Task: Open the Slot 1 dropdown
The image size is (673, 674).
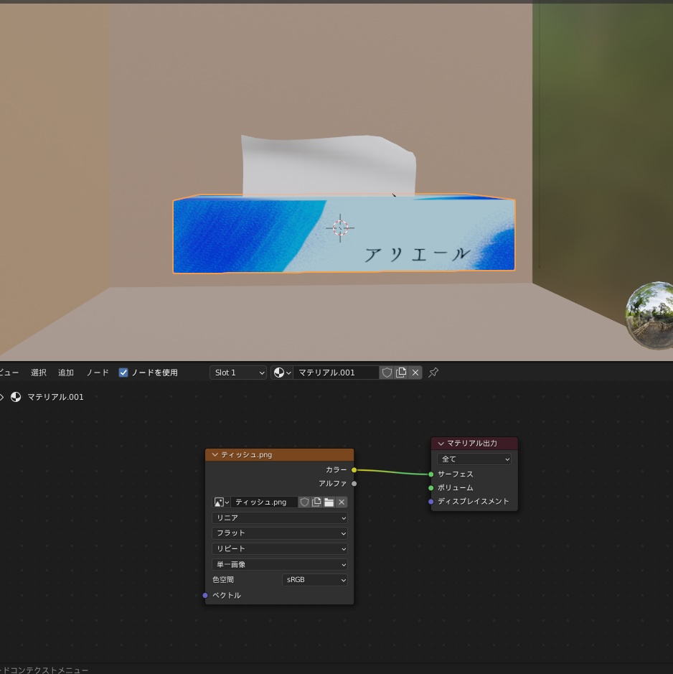Action: (237, 373)
